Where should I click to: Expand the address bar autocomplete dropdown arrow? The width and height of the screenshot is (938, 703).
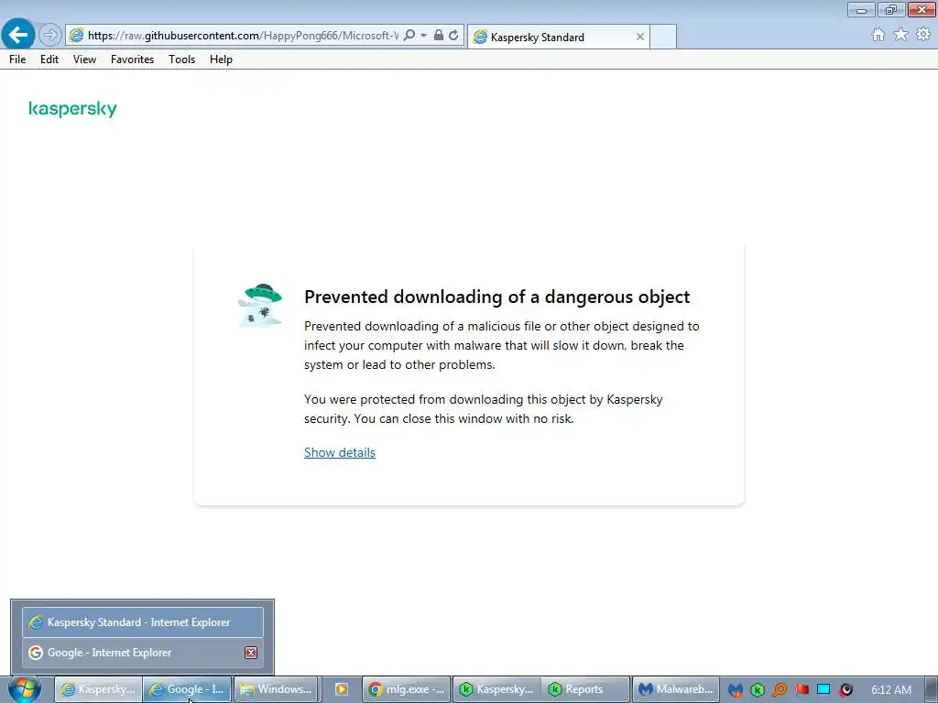point(423,36)
